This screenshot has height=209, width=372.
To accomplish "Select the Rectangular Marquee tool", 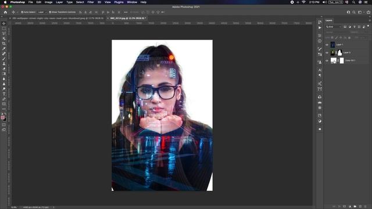I will point(4,28).
